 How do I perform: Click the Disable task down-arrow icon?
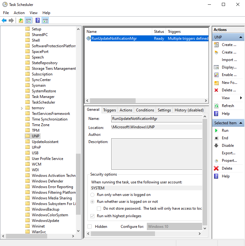216,146
